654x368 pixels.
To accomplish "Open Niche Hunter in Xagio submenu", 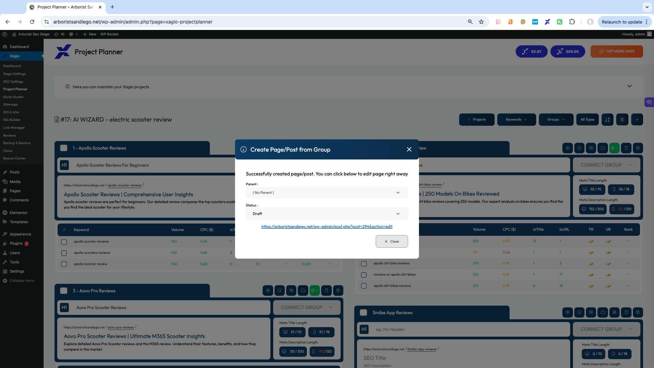I will [x=13, y=97].
